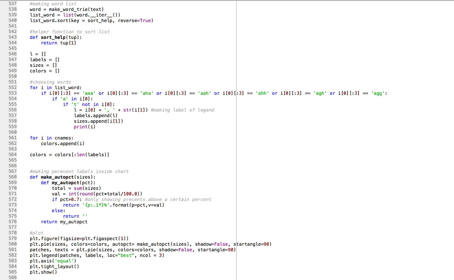Image resolution: width=454 pixels, height=280 pixels.
Task: Click "plt.axis('equal')" line
Action: coord(53,261)
